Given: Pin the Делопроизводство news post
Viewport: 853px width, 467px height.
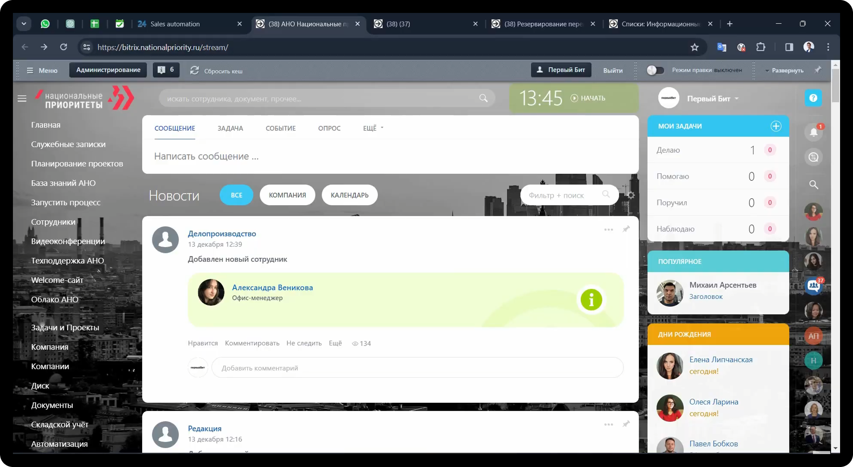Looking at the screenshot, I should (626, 229).
